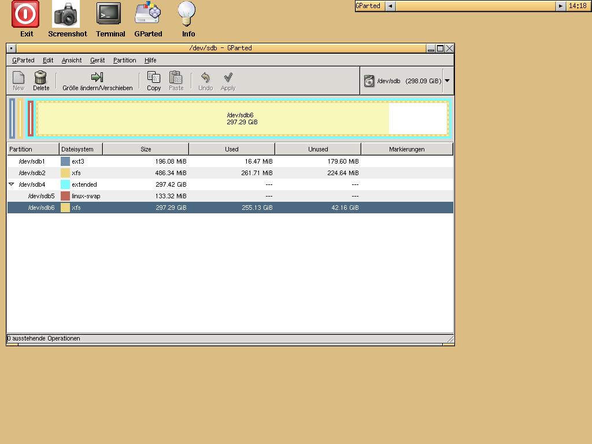
Task: Open the Info lightbulb desktop icon
Action: [x=187, y=14]
